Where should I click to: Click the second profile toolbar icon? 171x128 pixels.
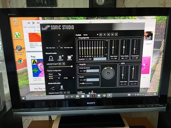(104, 34)
